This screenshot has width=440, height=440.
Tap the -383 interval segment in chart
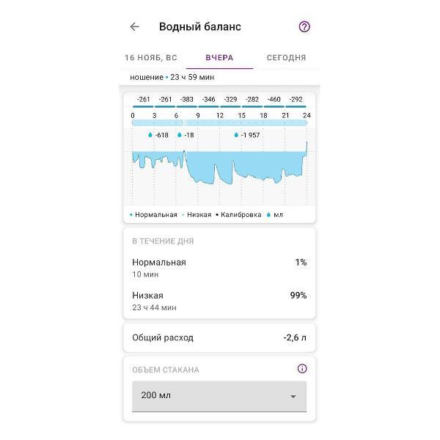tap(187, 101)
